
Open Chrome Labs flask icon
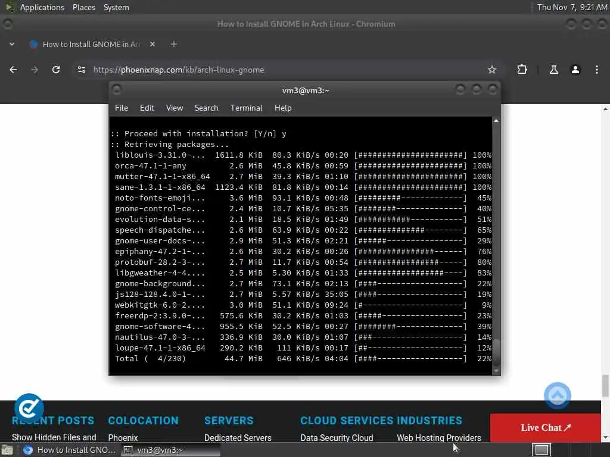(x=553, y=70)
